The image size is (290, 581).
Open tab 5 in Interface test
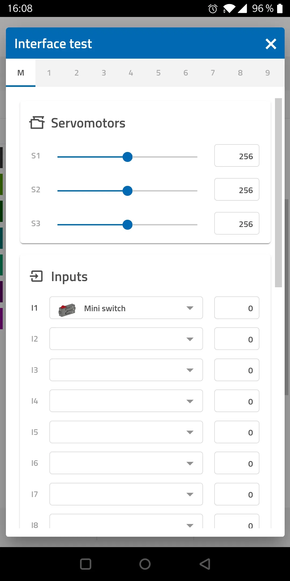[x=158, y=73]
